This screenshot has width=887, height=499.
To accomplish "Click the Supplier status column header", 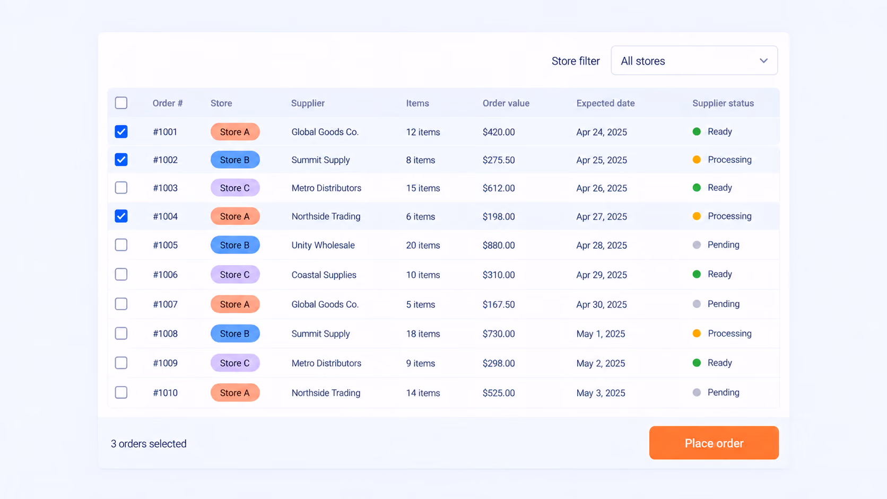I will [723, 103].
